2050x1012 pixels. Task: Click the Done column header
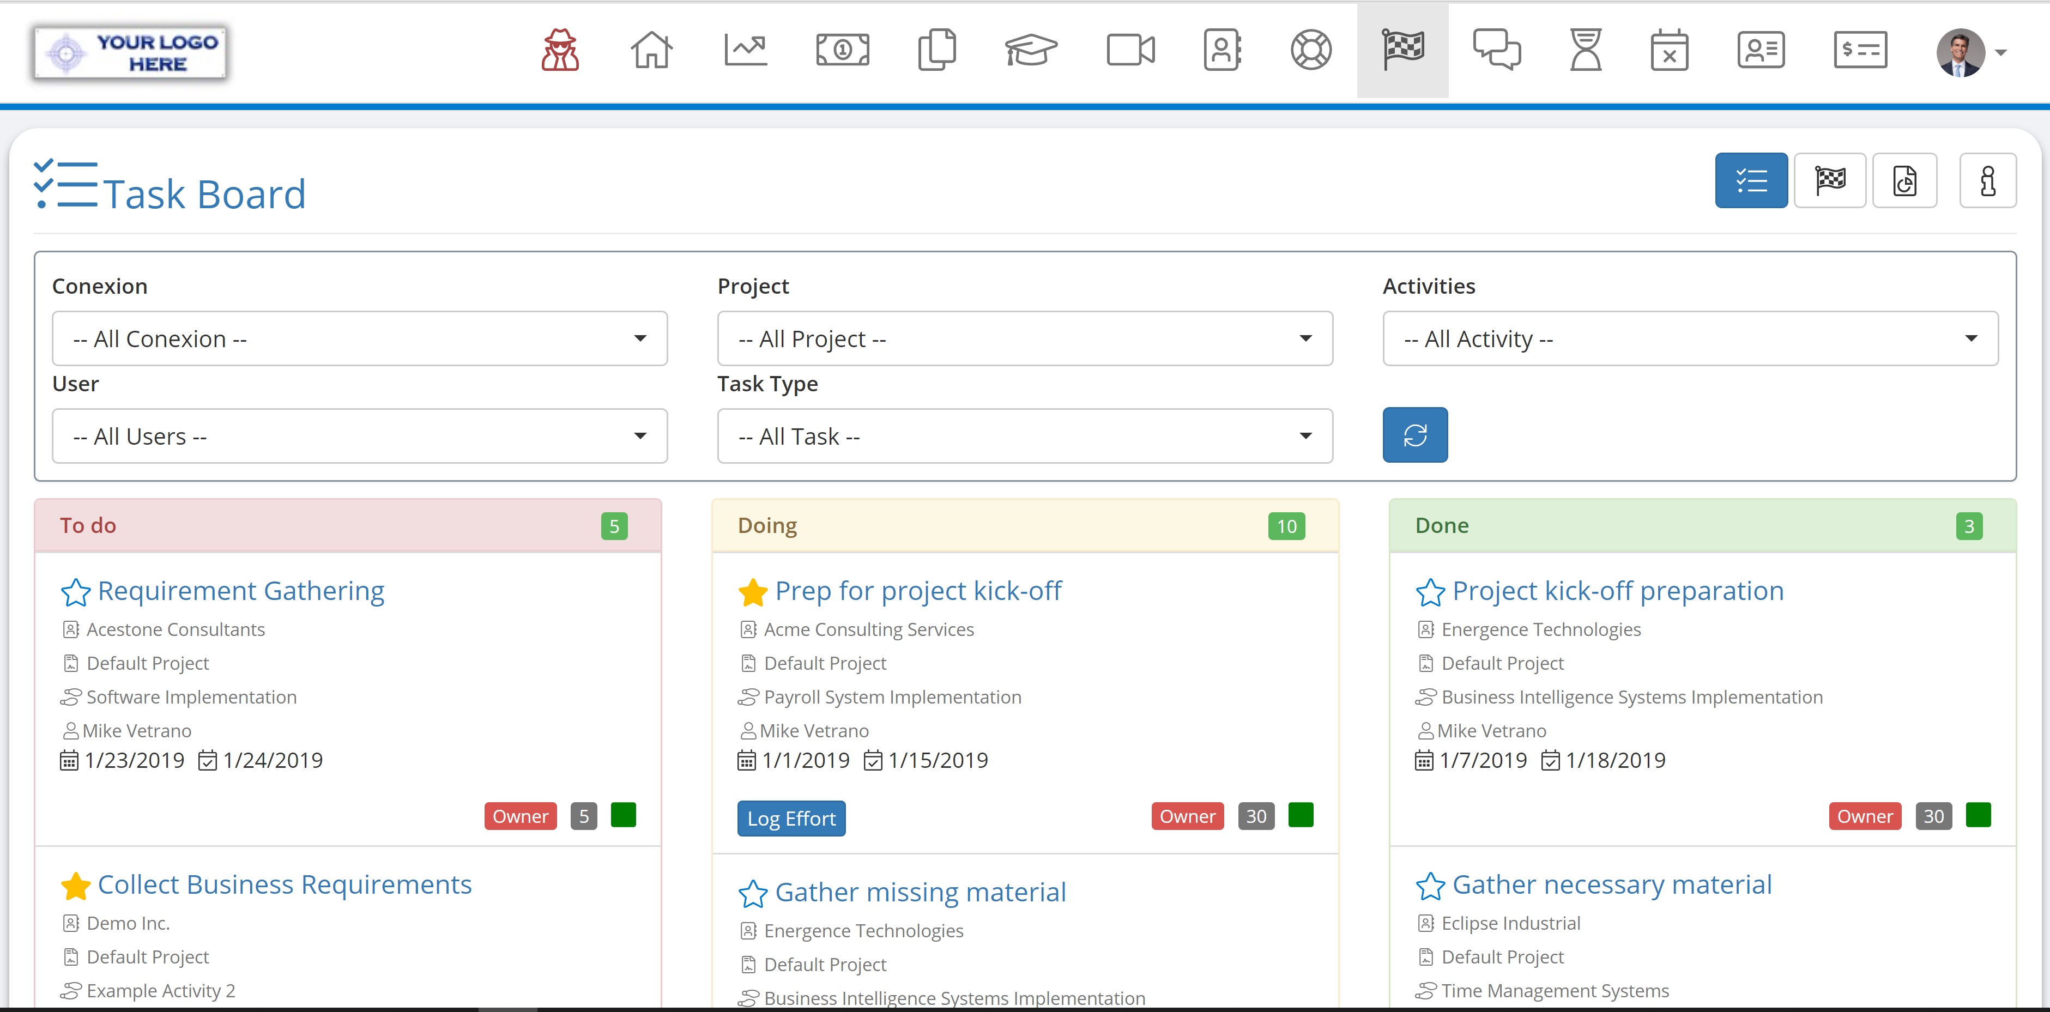tap(1702, 526)
